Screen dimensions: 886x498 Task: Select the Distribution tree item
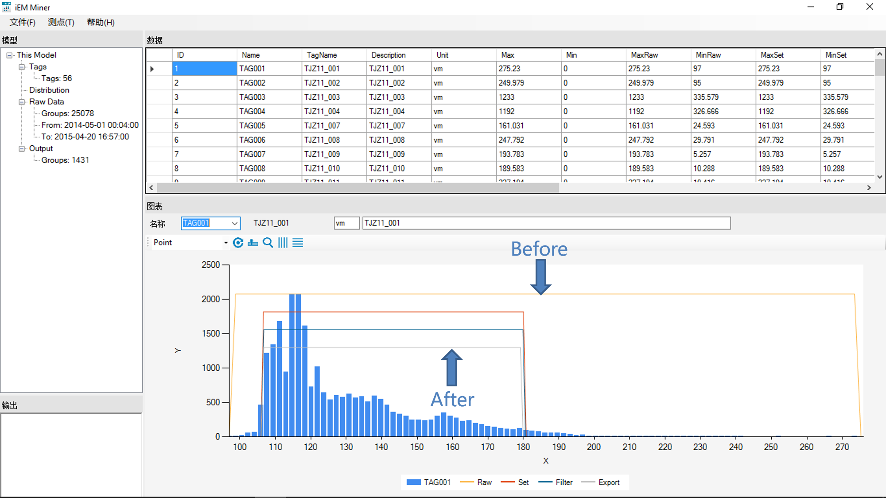click(x=49, y=90)
